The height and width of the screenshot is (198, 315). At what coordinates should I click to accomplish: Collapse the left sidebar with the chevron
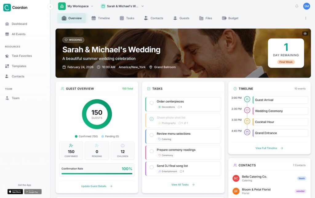50,6
